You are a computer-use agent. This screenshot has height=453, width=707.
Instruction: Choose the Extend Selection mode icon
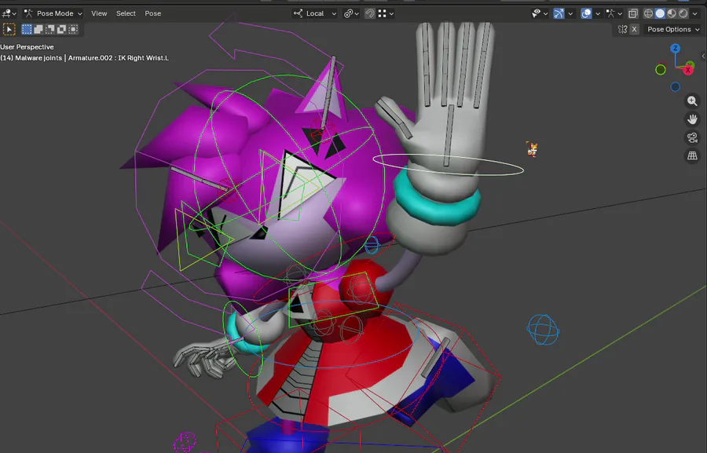pyautogui.click(x=38, y=29)
